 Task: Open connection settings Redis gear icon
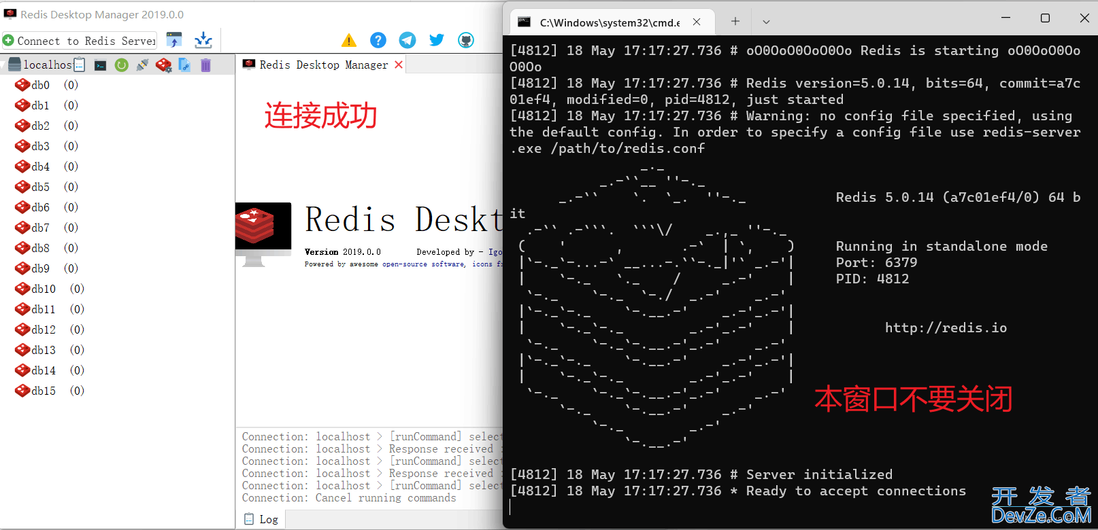[163, 65]
